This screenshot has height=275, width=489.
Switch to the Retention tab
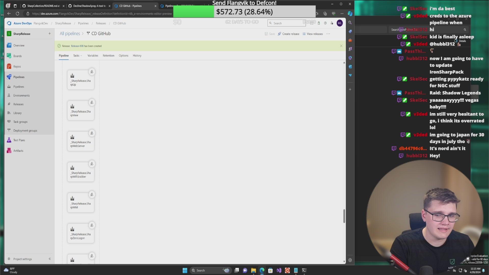pos(108,56)
